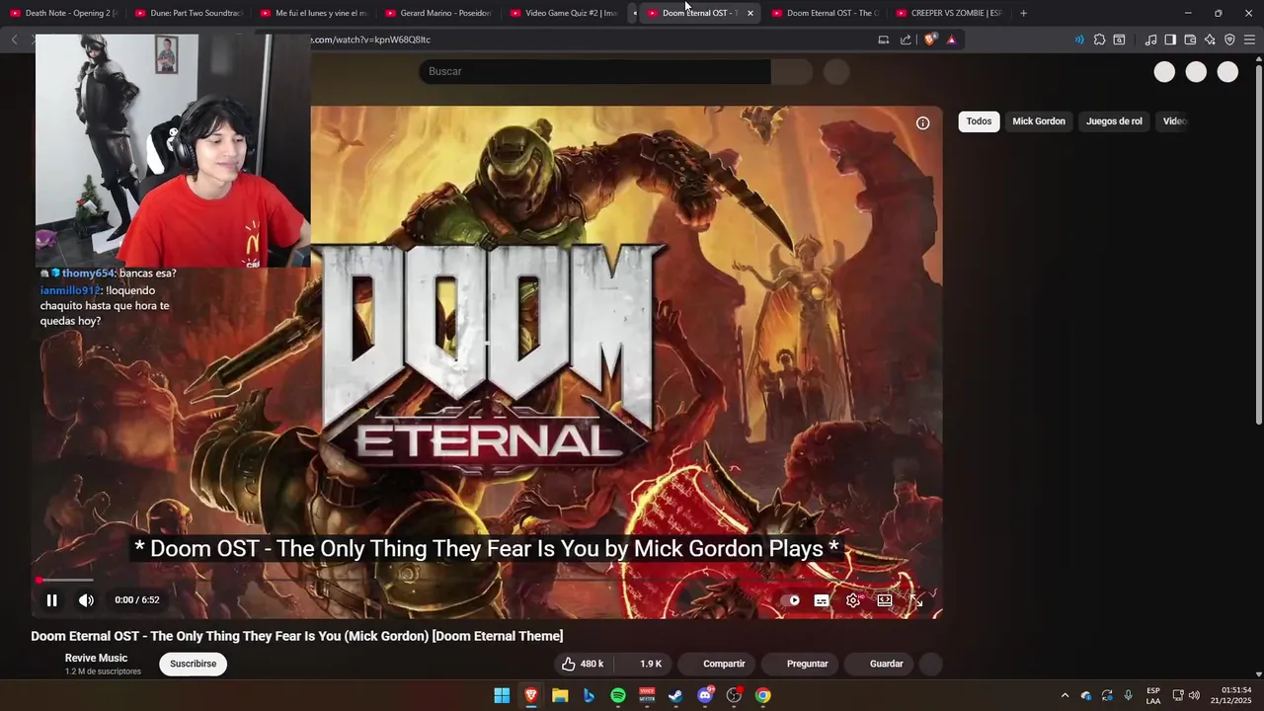This screenshot has width=1264, height=711.
Task: Select the Todos filter chip
Action: click(979, 121)
